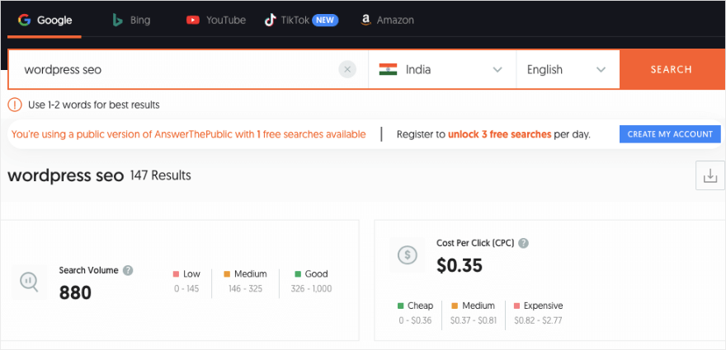
Task: Download results with the download icon
Action: point(710,175)
